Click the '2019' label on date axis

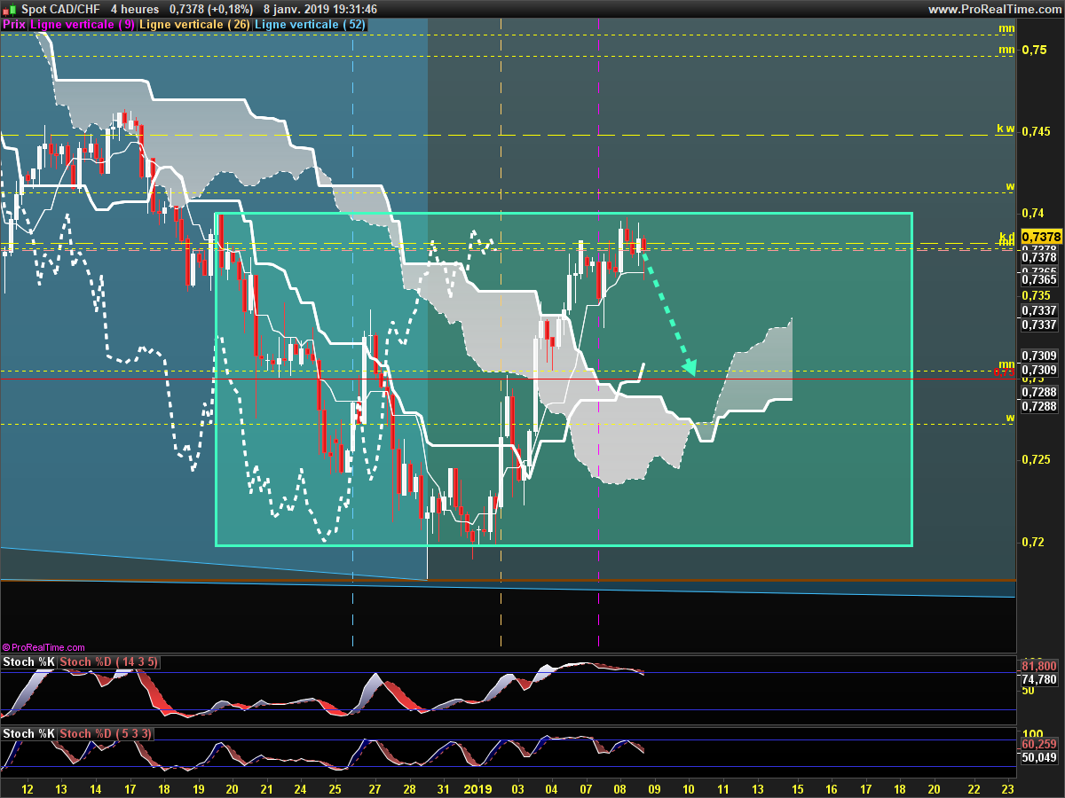(x=478, y=788)
